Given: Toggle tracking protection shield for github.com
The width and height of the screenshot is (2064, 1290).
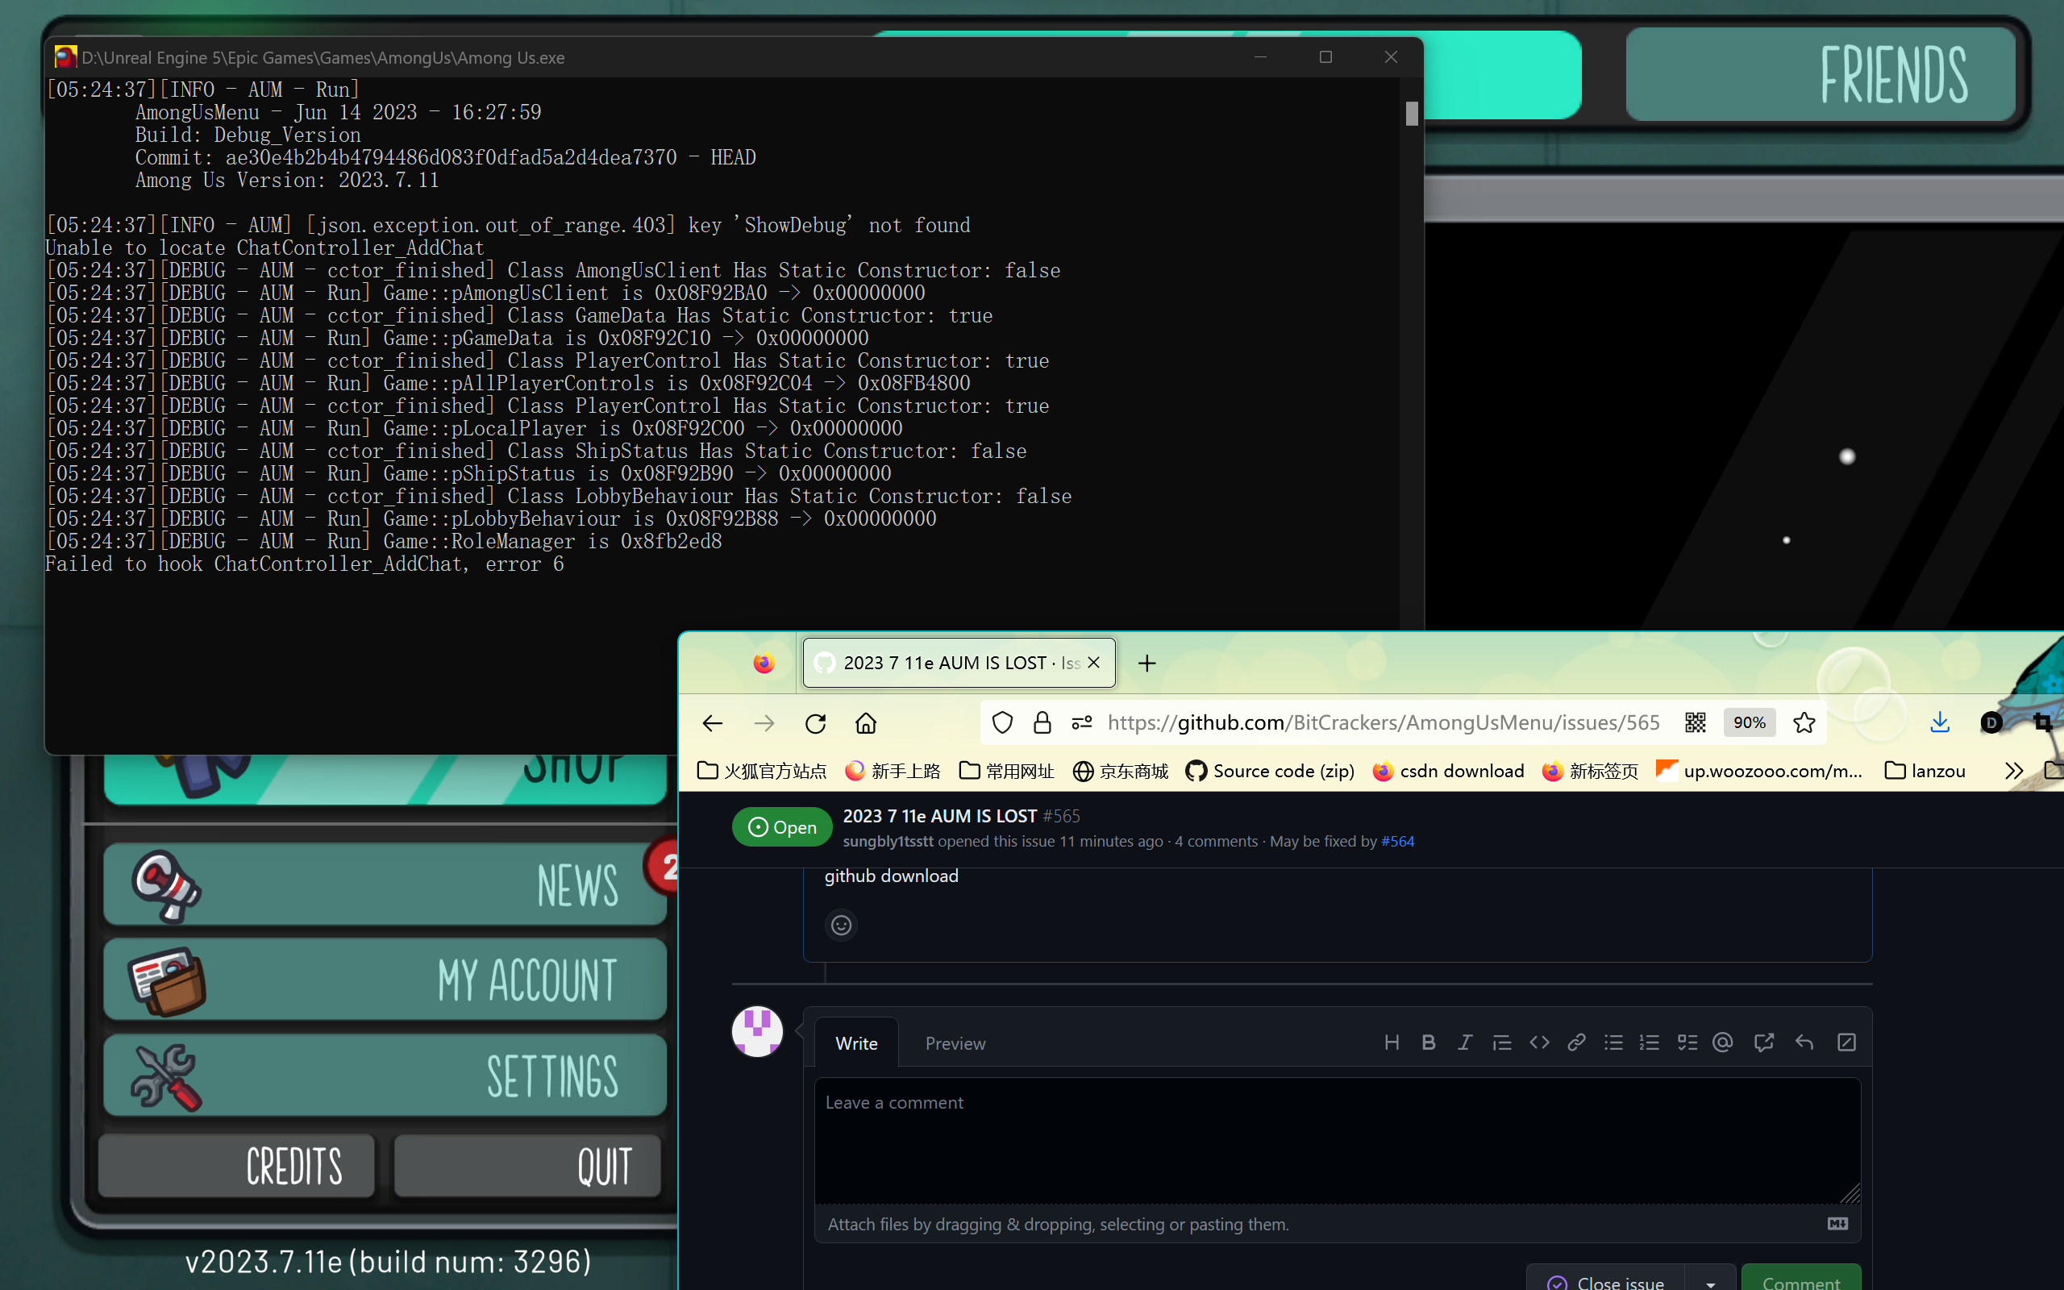Looking at the screenshot, I should click(1002, 722).
